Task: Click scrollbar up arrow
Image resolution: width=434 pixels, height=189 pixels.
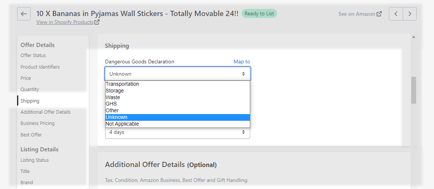Action: click(x=413, y=37)
